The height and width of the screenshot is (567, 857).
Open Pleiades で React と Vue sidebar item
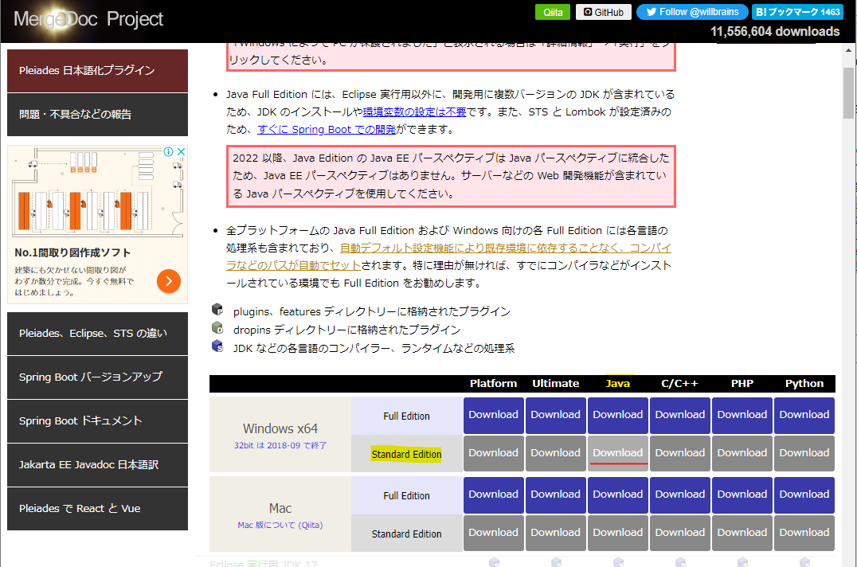point(97,509)
